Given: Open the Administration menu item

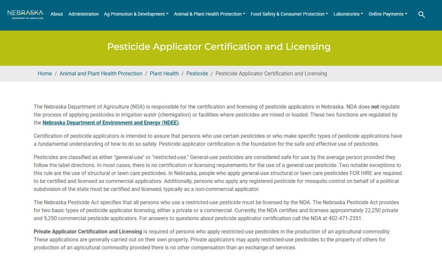Looking at the screenshot, I should coord(83,14).
